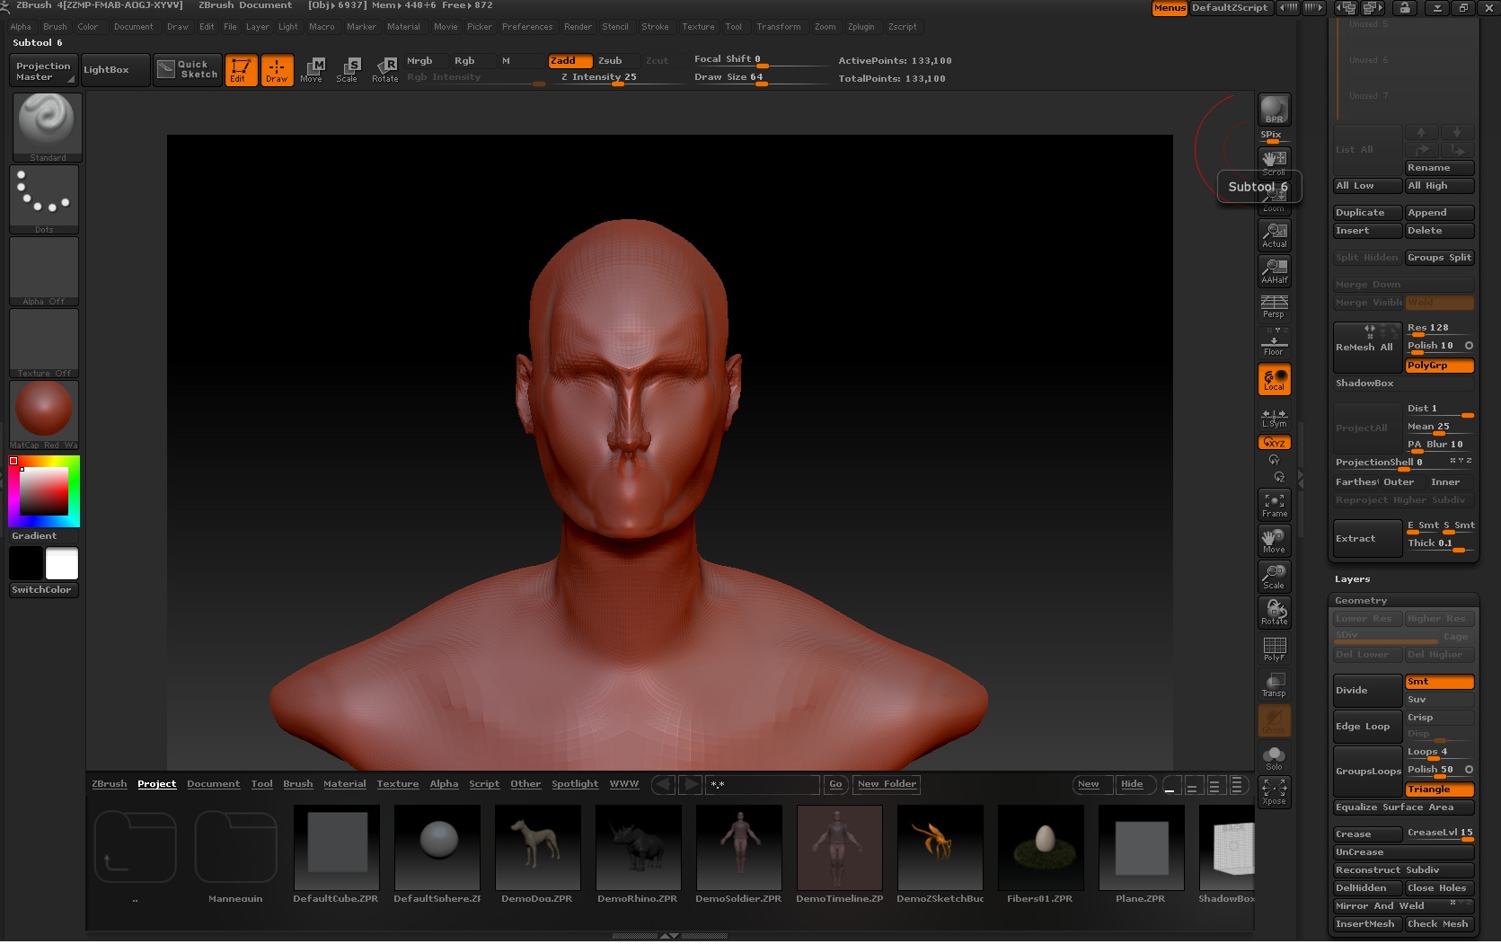Open the Standard brush thumbnail picker

coord(47,127)
